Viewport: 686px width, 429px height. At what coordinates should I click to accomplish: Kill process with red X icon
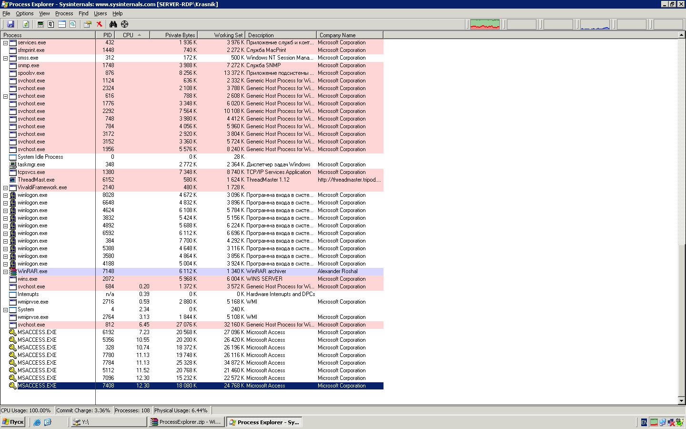pos(99,24)
